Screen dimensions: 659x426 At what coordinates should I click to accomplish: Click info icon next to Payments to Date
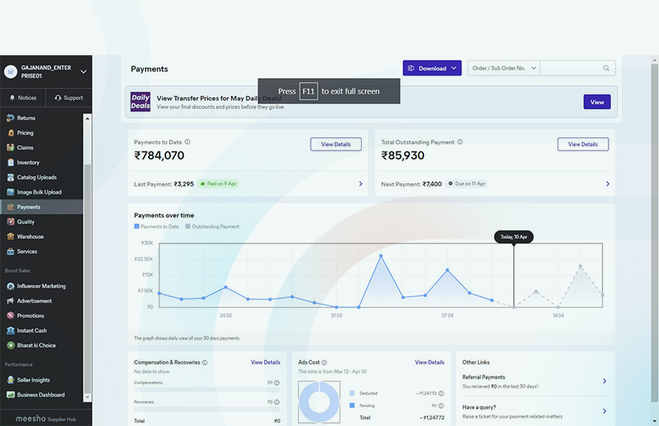pyautogui.click(x=187, y=142)
